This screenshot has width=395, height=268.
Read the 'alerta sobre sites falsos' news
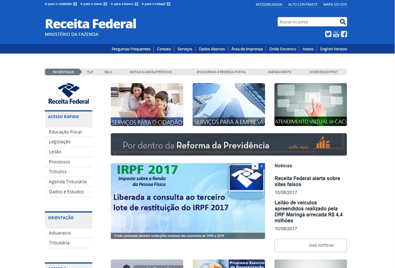pos(307,181)
